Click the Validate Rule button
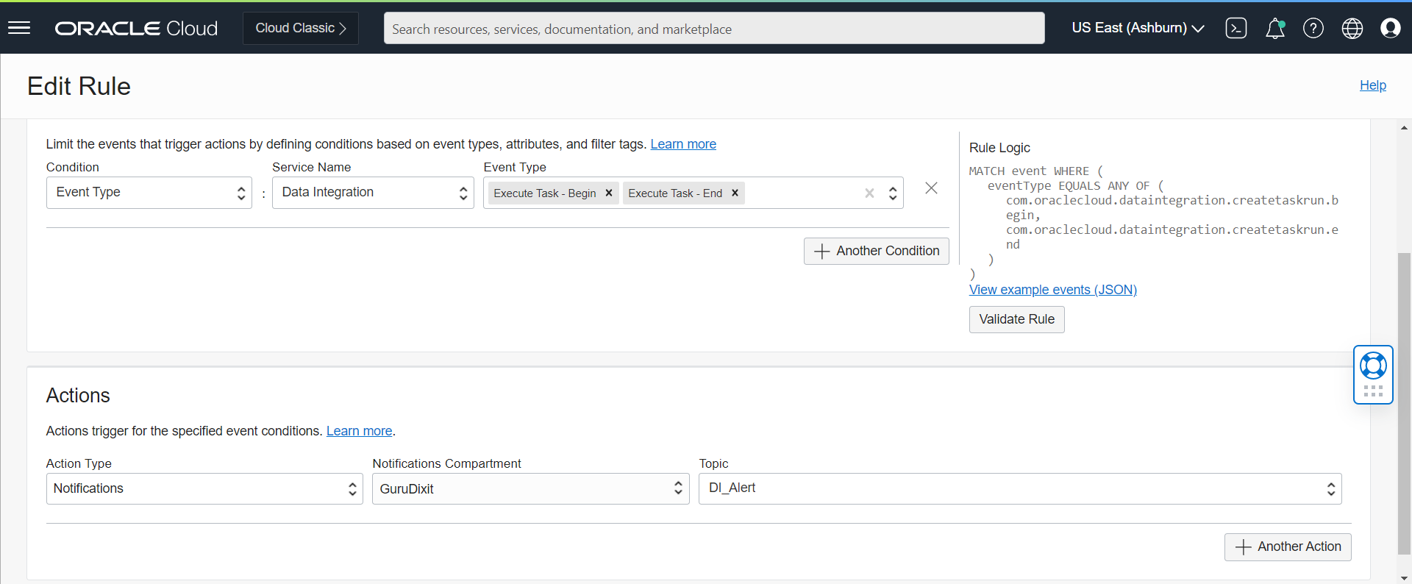1412x584 pixels. point(1016,319)
